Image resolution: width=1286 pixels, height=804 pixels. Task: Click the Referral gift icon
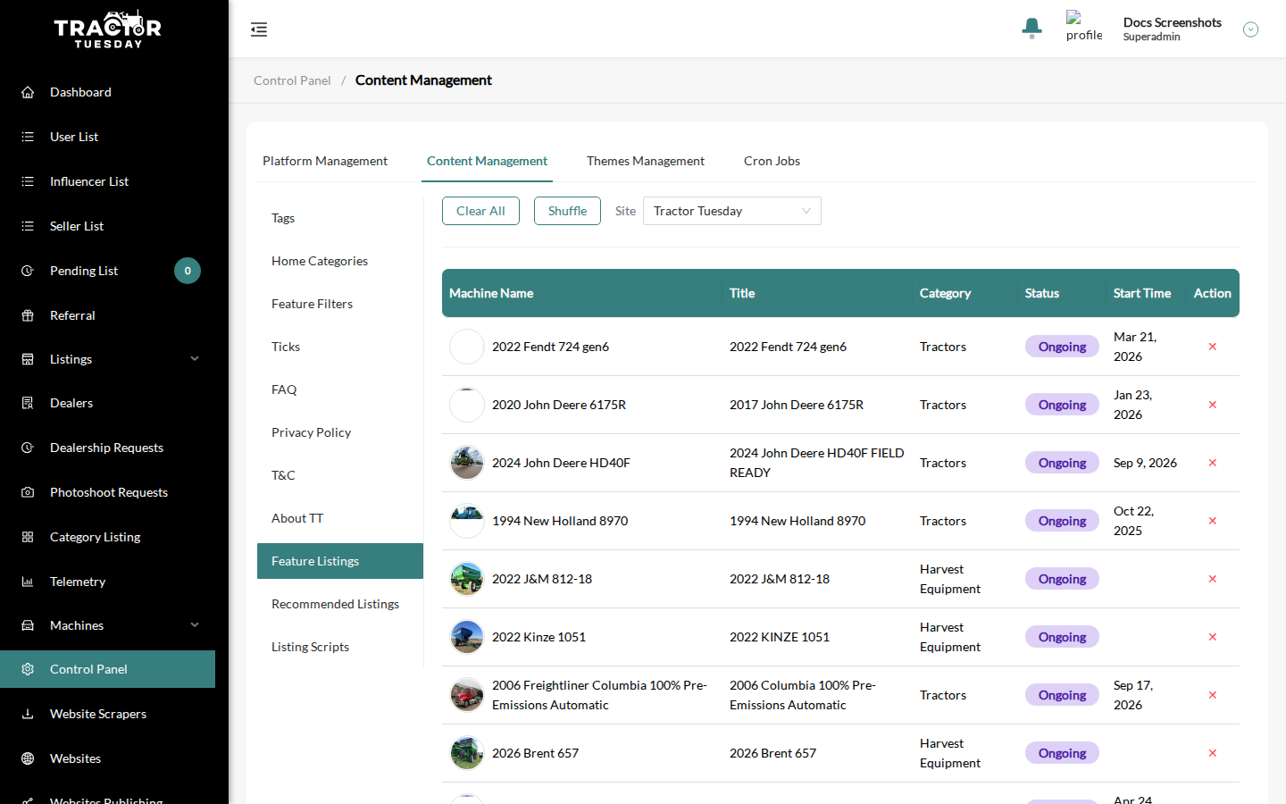[28, 315]
